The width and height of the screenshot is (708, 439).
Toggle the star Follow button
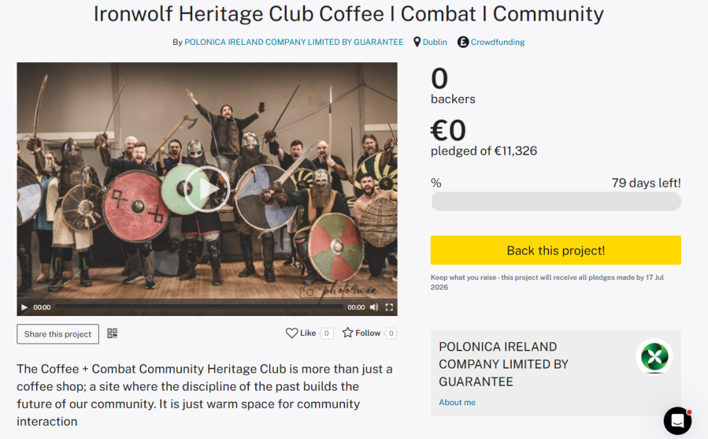point(348,333)
